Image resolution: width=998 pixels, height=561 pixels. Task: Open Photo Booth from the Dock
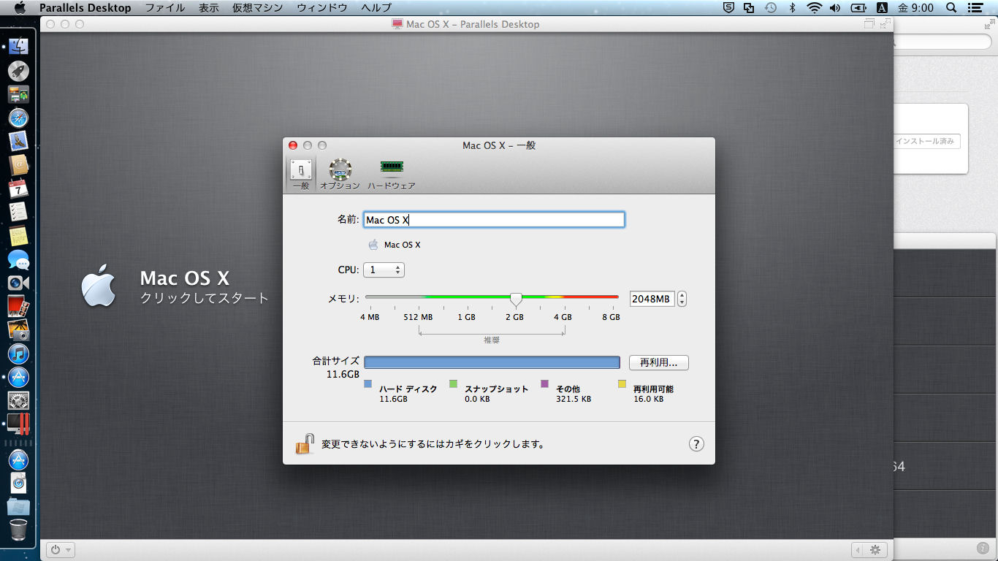coord(18,306)
